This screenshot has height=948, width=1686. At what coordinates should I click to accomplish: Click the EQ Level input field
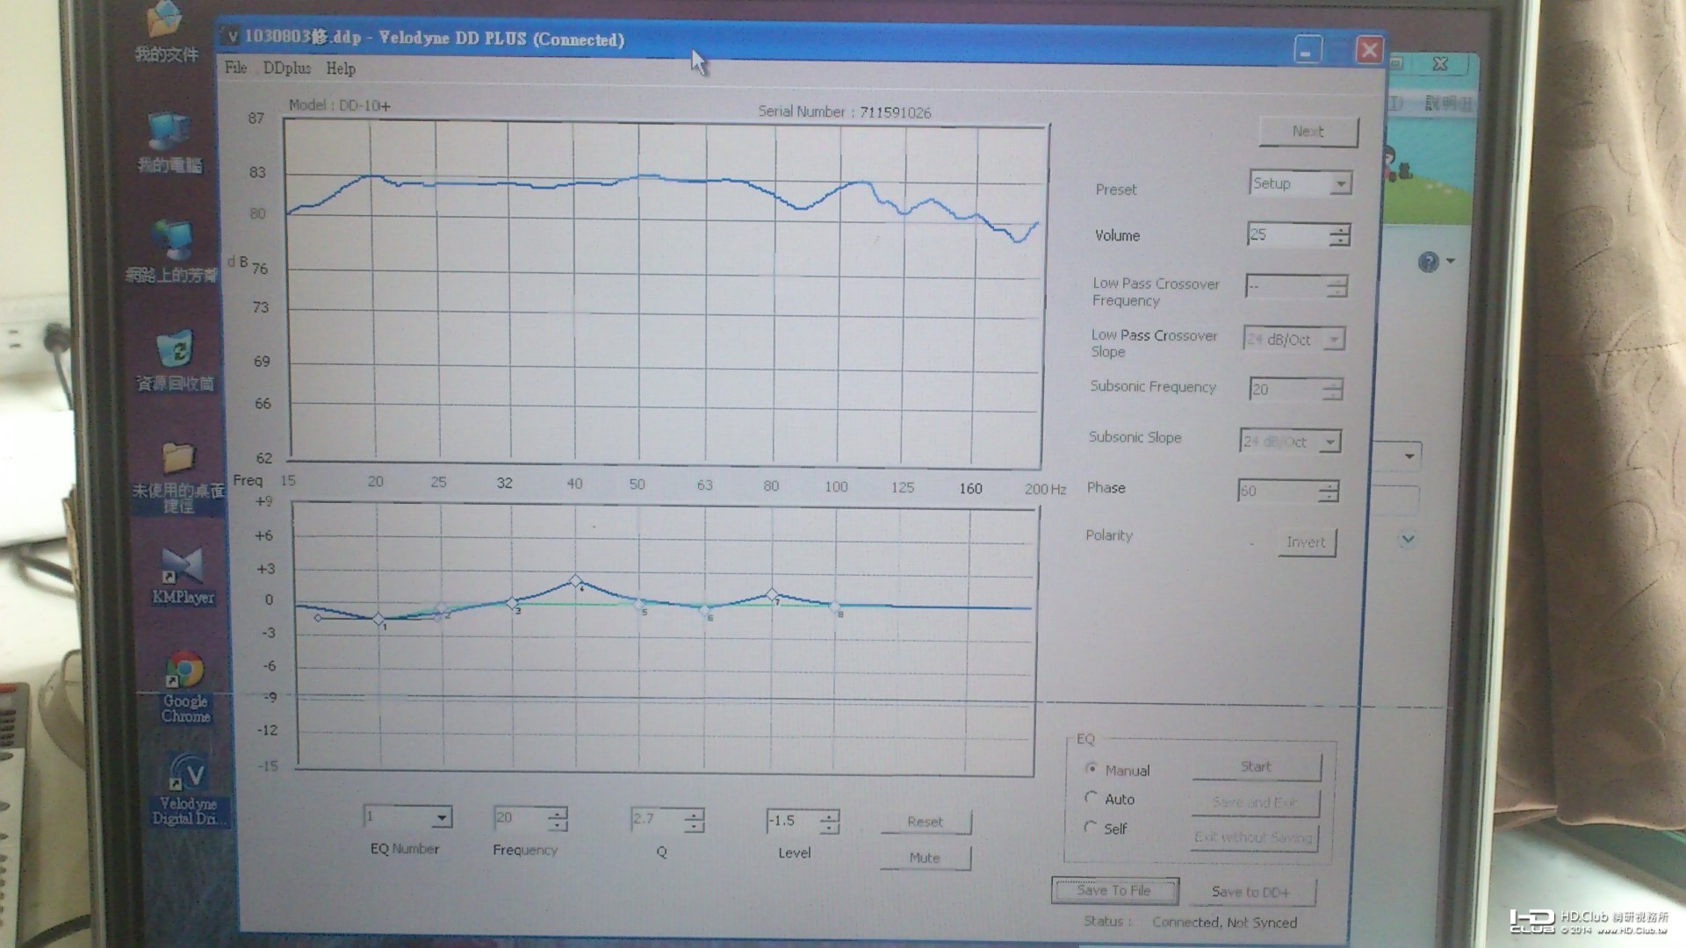(x=793, y=821)
